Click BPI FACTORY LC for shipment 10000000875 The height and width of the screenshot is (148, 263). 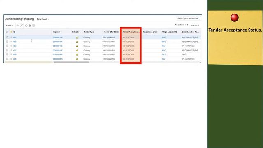point(188,59)
